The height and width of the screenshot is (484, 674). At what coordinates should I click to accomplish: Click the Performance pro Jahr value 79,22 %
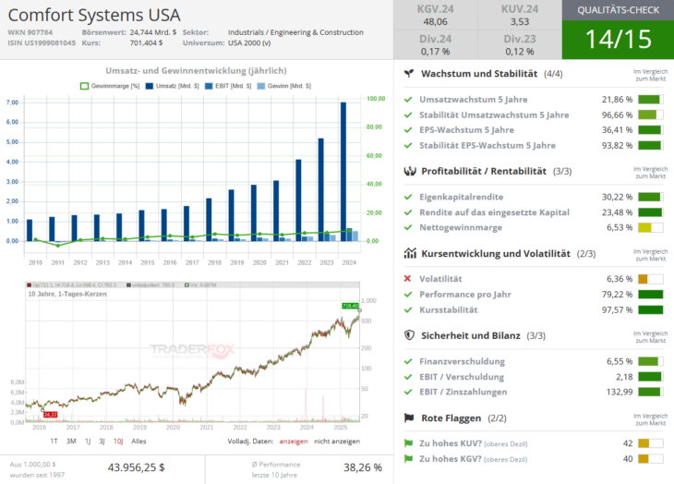coord(618,295)
